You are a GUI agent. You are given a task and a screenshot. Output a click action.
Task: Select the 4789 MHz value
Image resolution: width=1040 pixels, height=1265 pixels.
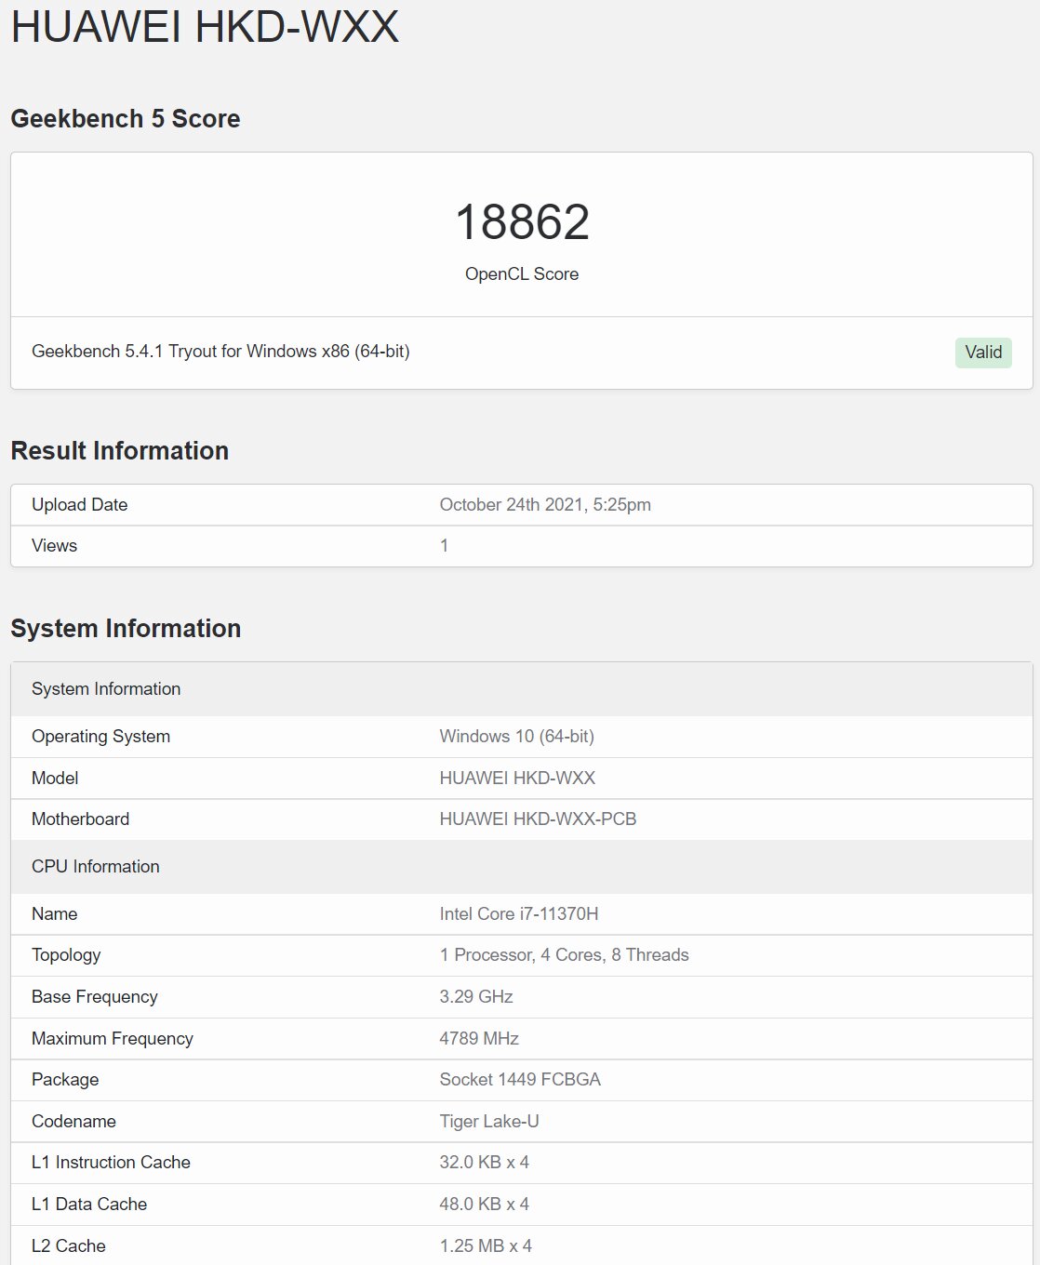pos(479,1038)
